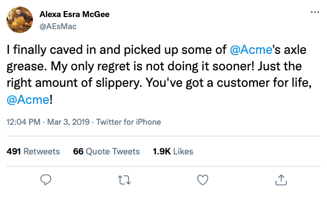Click the Mar 3, 2019 date

click(68, 122)
